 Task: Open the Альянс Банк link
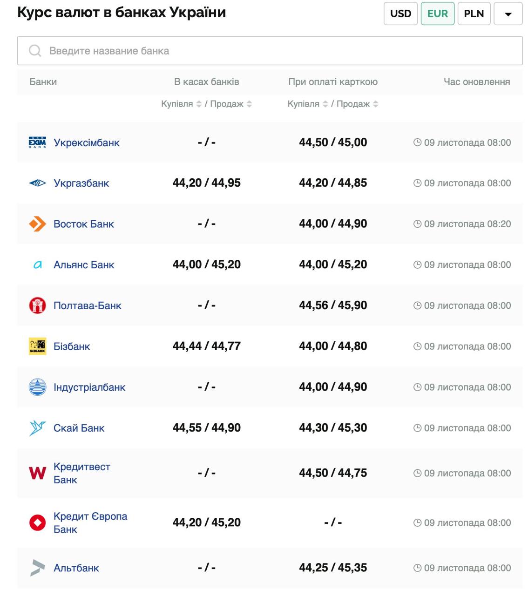[x=84, y=265]
